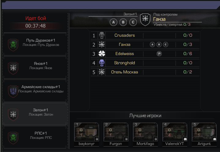Click the Отель Москва compass-star emblem

102,72
